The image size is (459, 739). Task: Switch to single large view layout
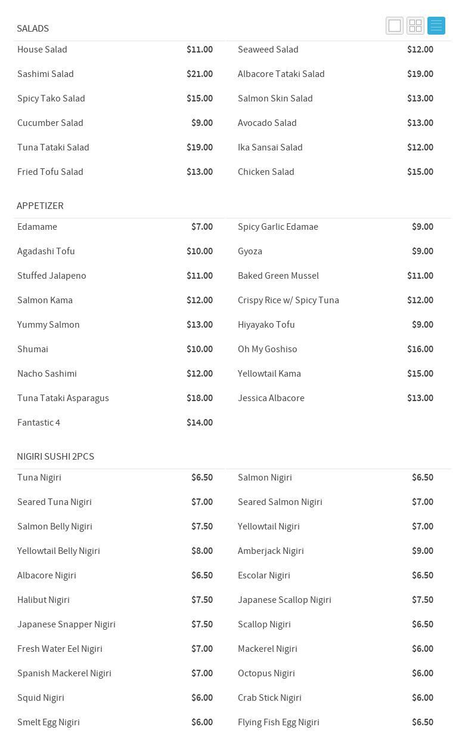click(395, 26)
